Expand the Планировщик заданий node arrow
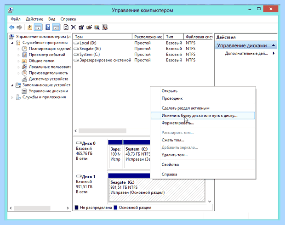This screenshot has width=285, height=225. (x=18, y=49)
